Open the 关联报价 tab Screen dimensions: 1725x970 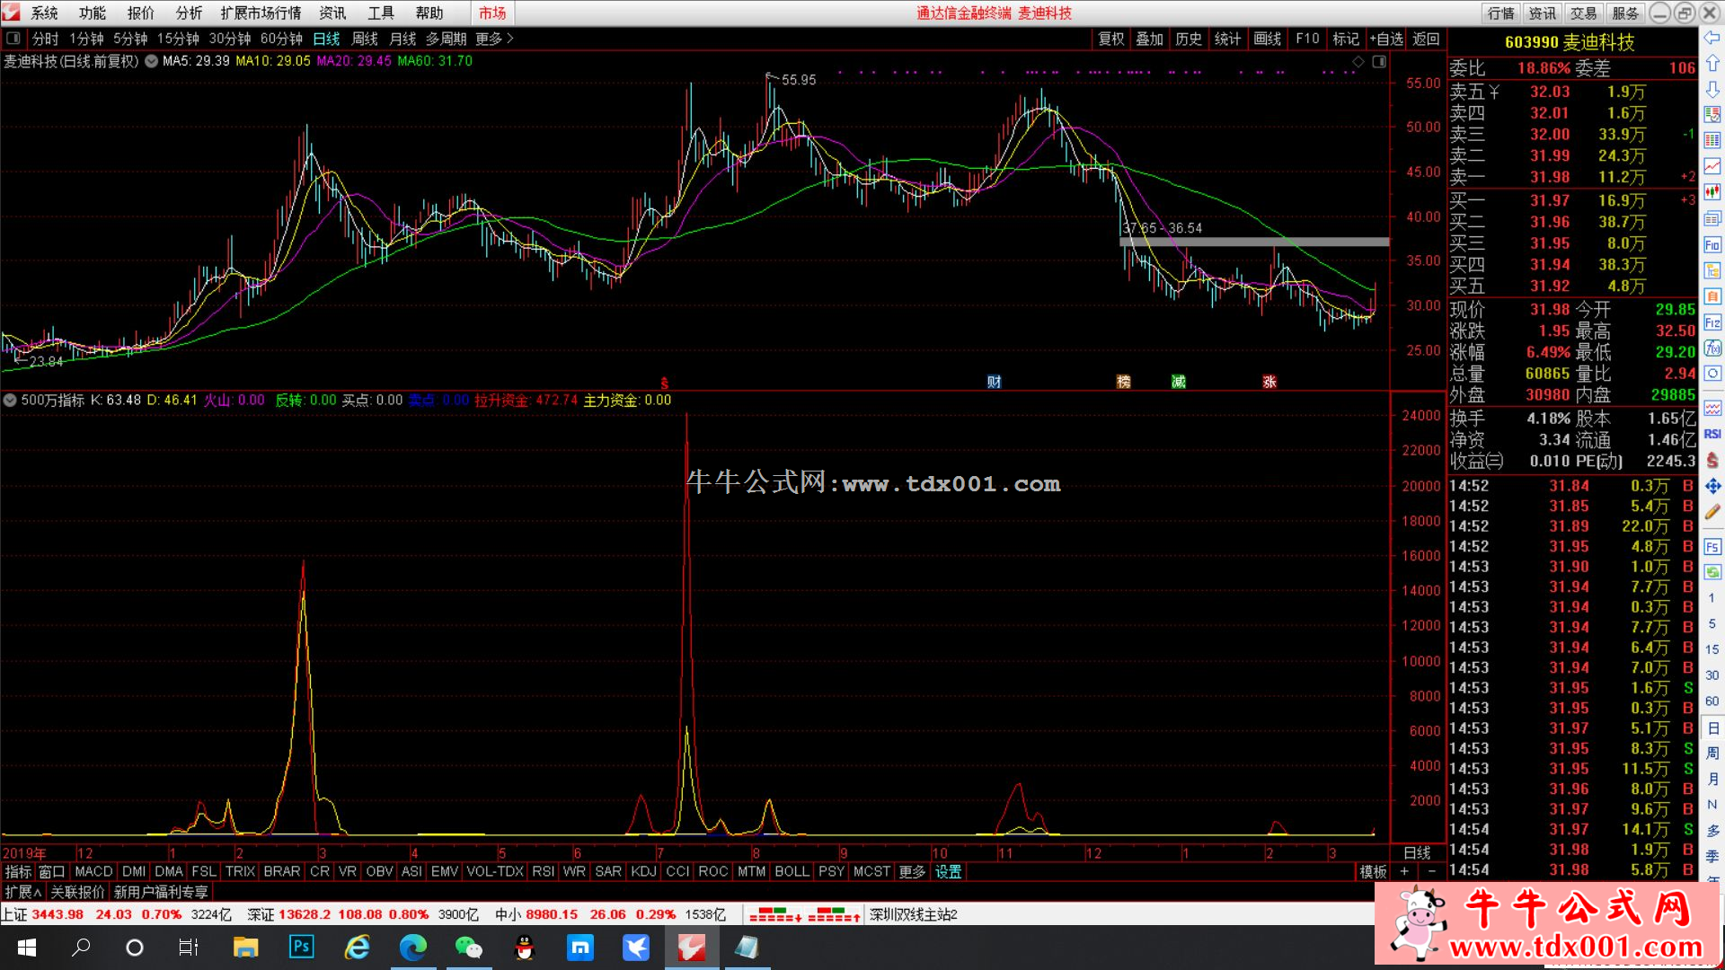coord(77,892)
